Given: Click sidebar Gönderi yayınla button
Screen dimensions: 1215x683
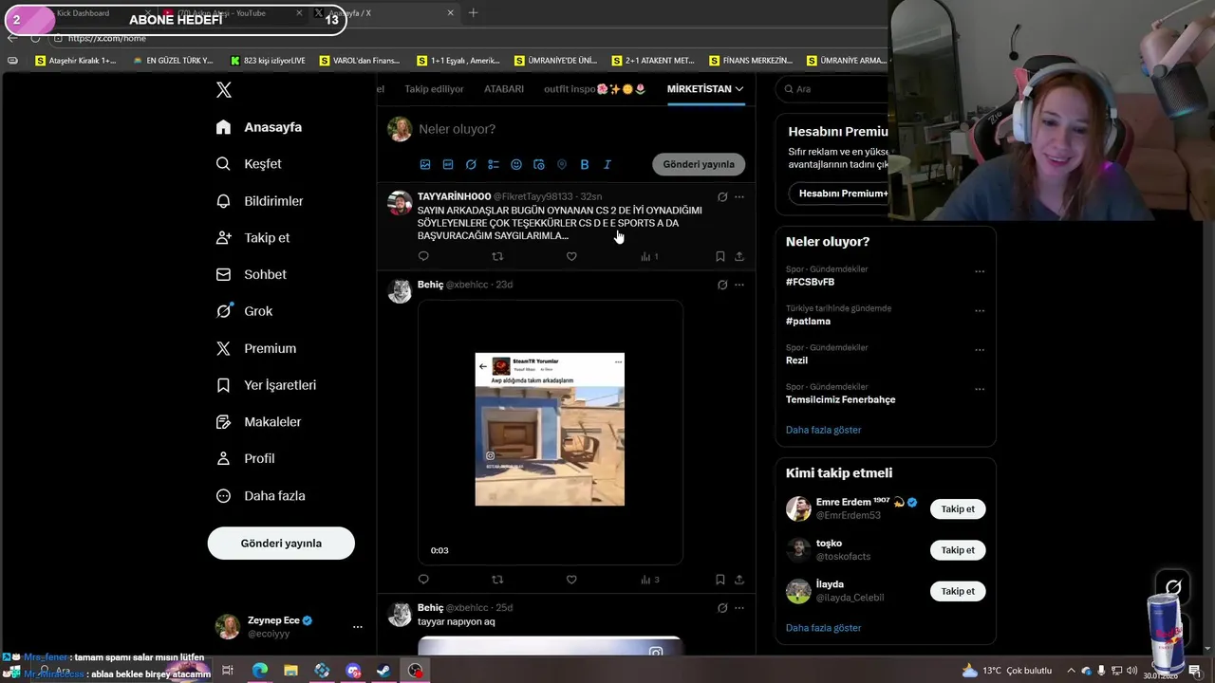Looking at the screenshot, I should click(281, 544).
